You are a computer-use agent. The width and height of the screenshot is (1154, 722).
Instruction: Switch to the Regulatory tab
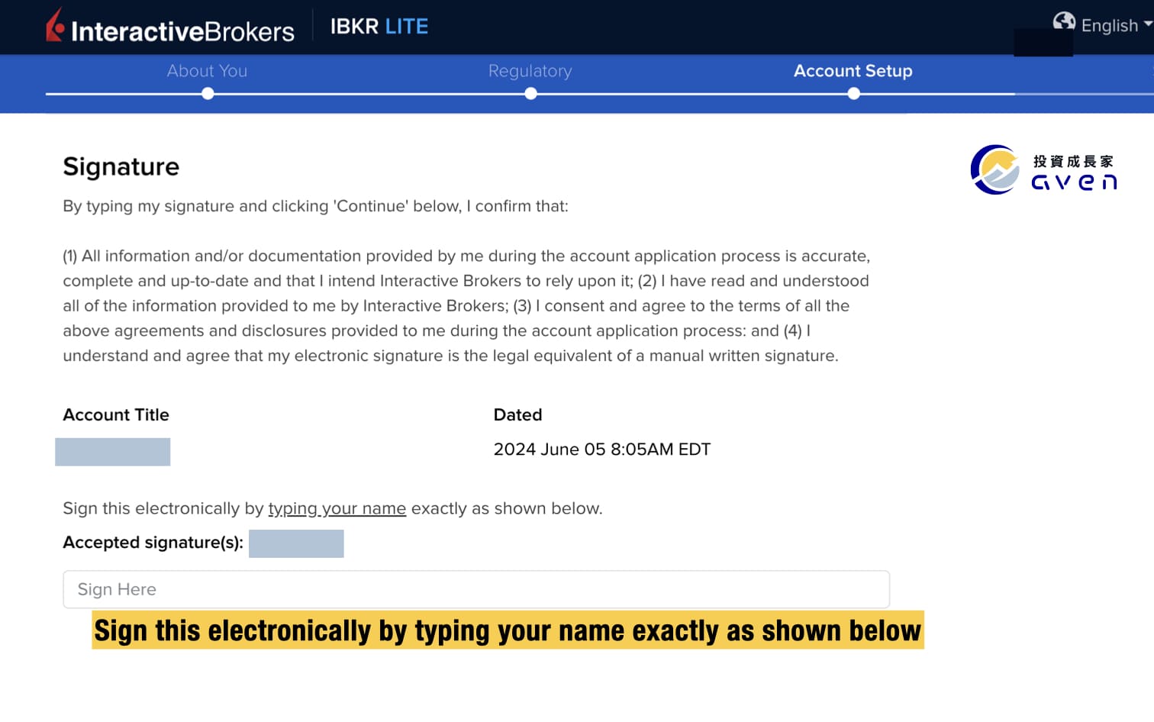530,71
